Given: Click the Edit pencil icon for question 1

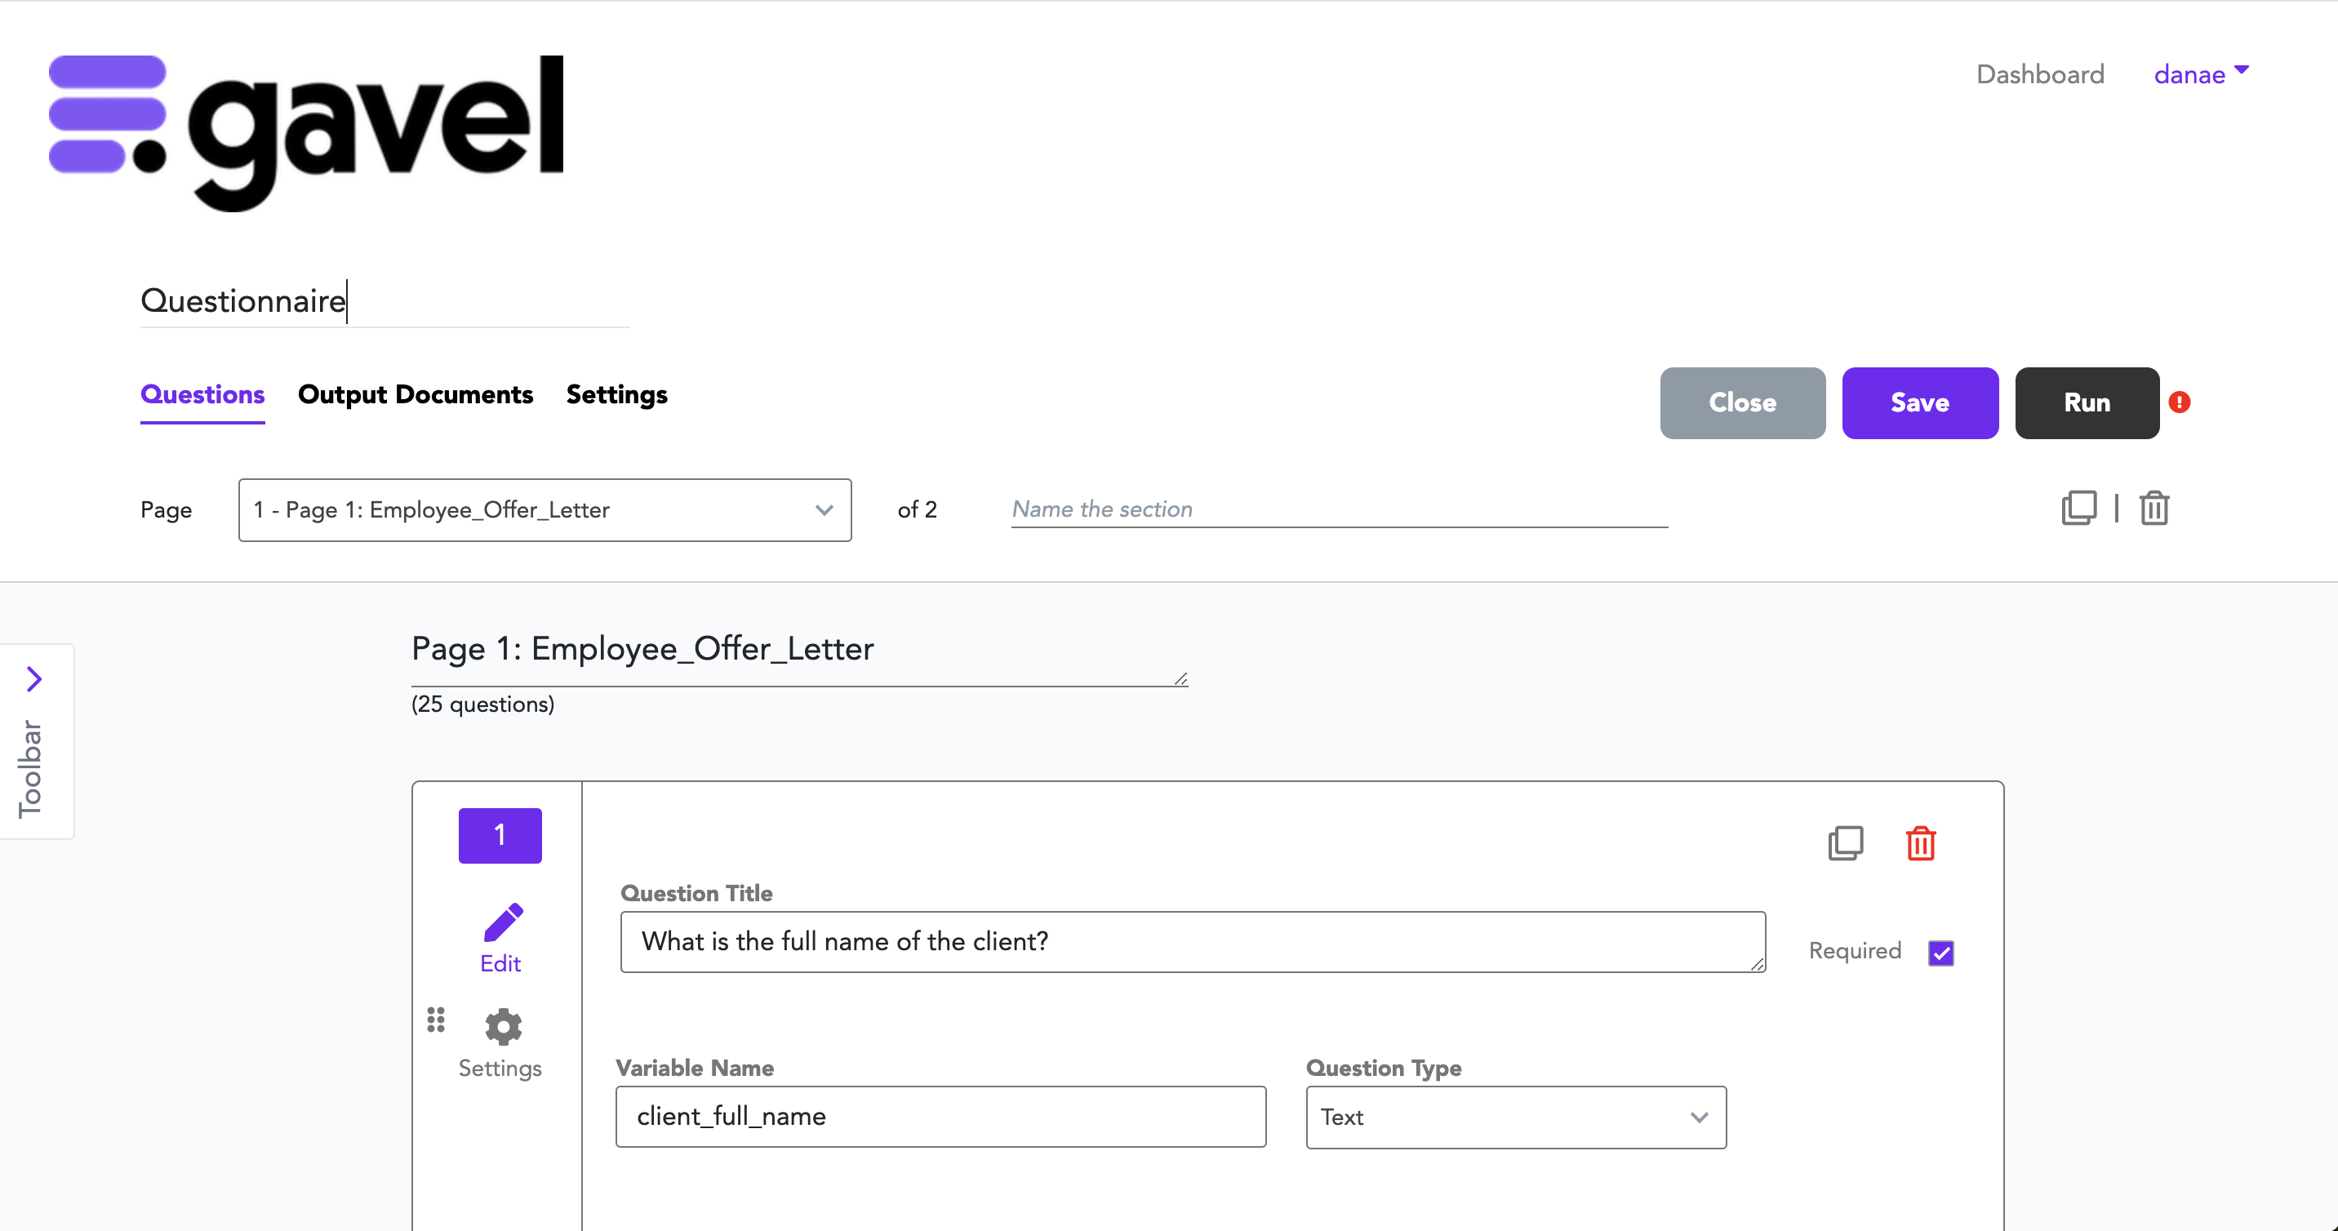Looking at the screenshot, I should coord(502,924).
